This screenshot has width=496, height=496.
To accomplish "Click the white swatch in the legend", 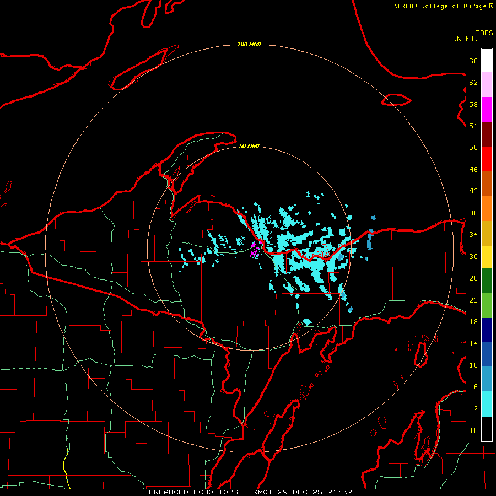I will [x=487, y=61].
